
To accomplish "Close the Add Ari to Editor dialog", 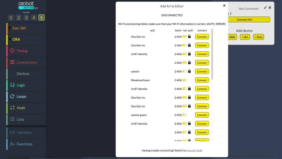I will pyautogui.click(x=224, y=6).
